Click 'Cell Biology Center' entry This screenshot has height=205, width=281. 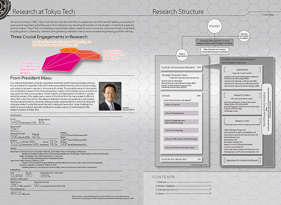coord(231,111)
